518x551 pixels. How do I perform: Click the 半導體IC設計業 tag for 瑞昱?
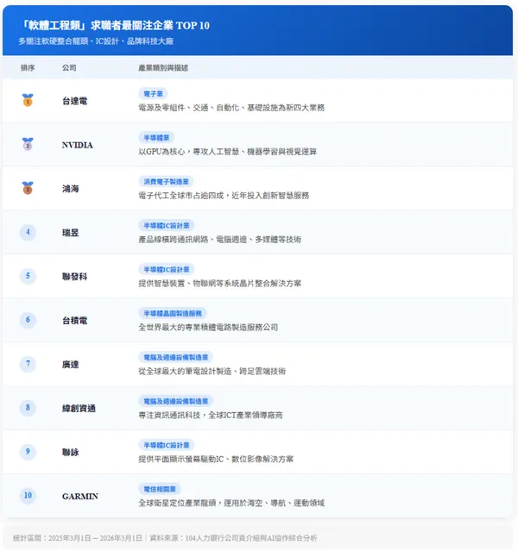click(167, 226)
